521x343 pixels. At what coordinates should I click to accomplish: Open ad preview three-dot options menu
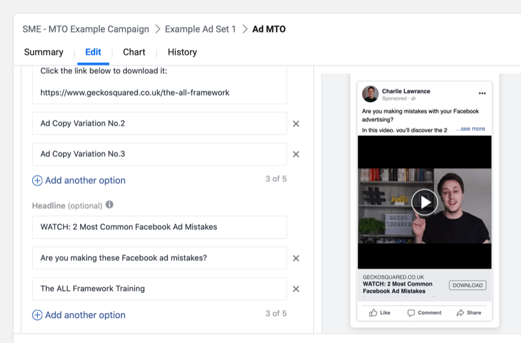click(482, 93)
